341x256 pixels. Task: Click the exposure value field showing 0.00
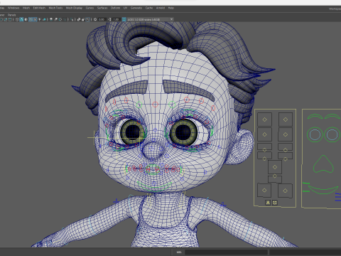pyautogui.click(x=102, y=19)
